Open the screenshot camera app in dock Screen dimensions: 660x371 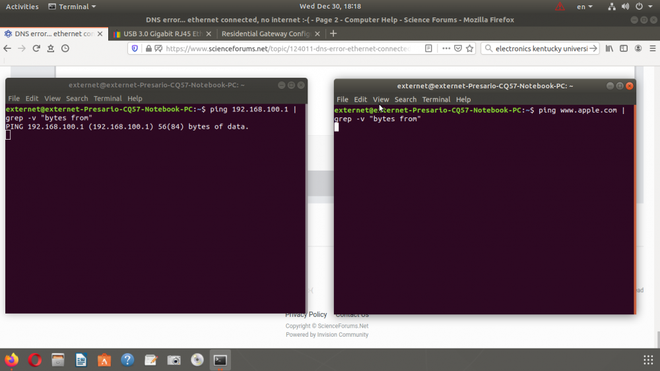pyautogui.click(x=174, y=360)
